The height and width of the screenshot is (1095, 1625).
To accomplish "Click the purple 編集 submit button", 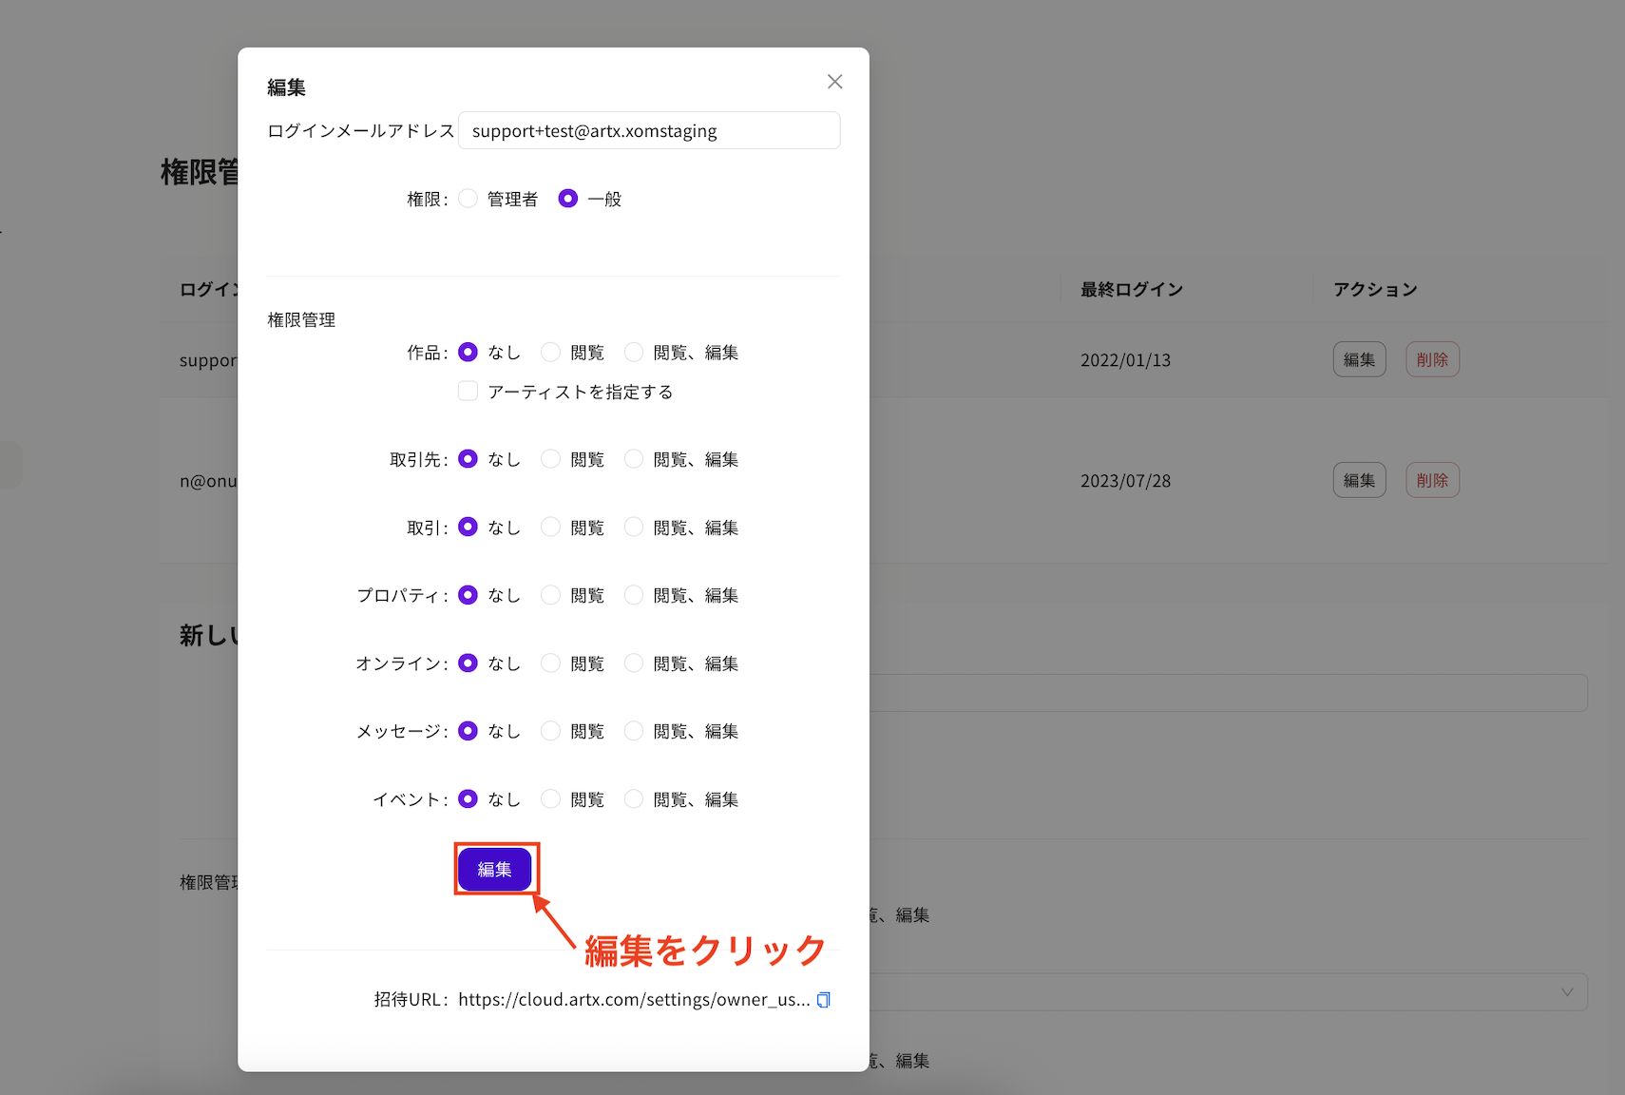I will (495, 869).
